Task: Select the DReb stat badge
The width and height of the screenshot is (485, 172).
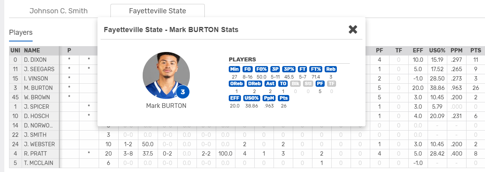Action: [x=254, y=83]
